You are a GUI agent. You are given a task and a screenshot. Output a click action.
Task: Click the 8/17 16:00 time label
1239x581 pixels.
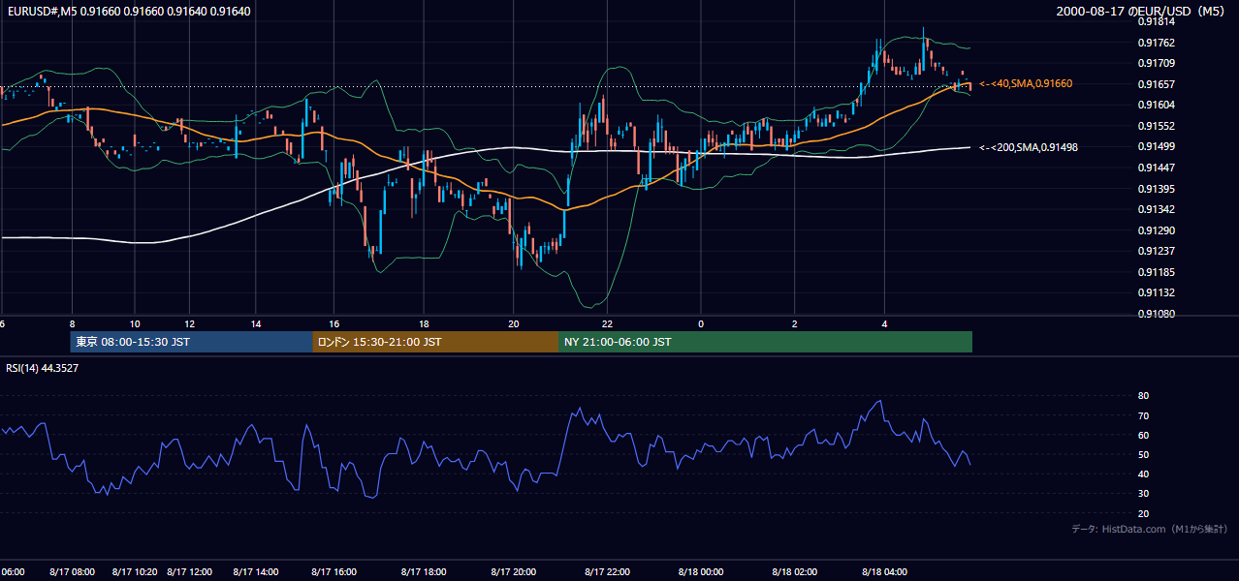[334, 572]
